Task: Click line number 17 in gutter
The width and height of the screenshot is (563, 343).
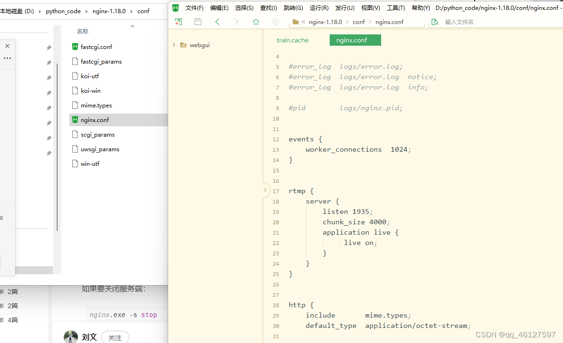Action: click(276, 191)
